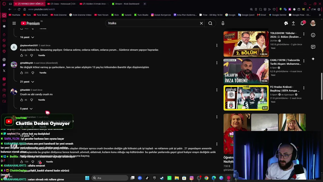This screenshot has height=182, width=323.
Task: Switch to the 'YAYINCI ERAY AĞIR' tab
Action: [x=29, y=4]
